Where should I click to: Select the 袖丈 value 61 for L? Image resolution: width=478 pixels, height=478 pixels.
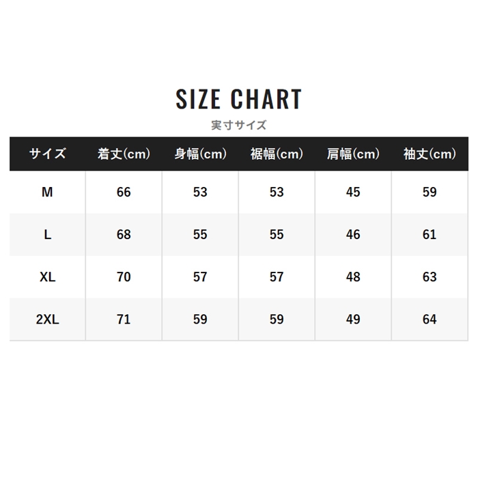click(x=430, y=234)
